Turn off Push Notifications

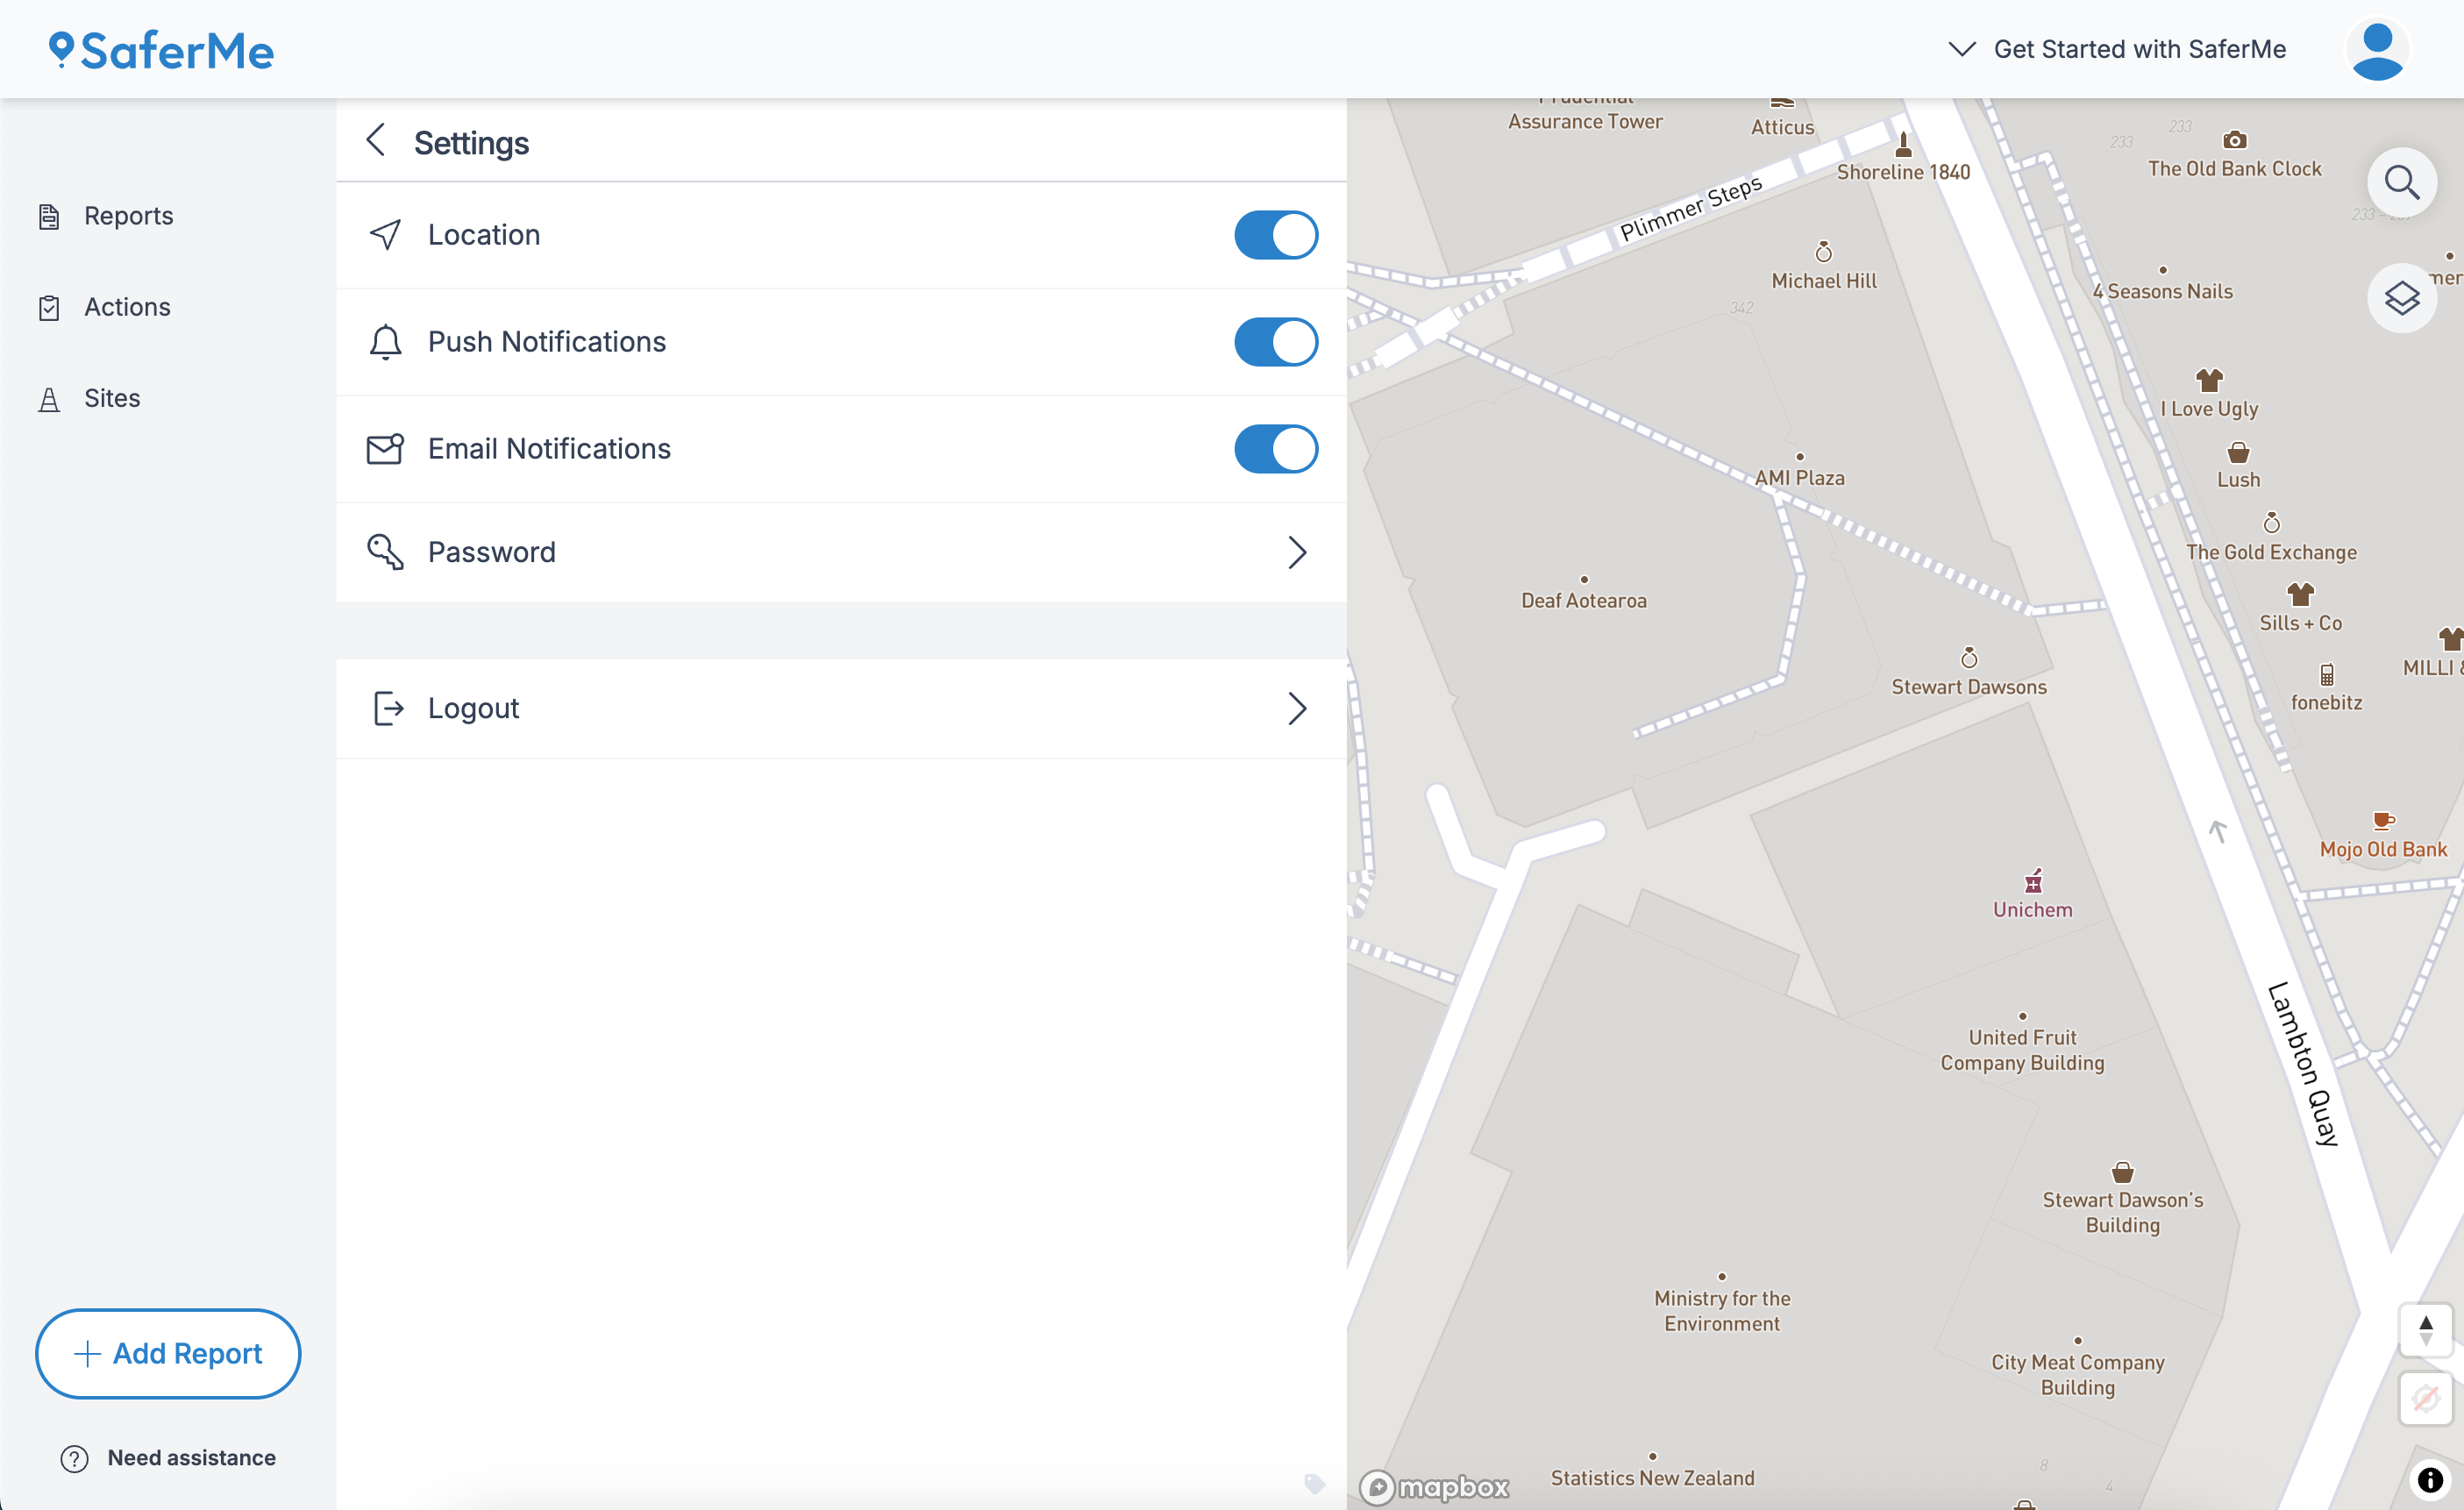[1276, 342]
